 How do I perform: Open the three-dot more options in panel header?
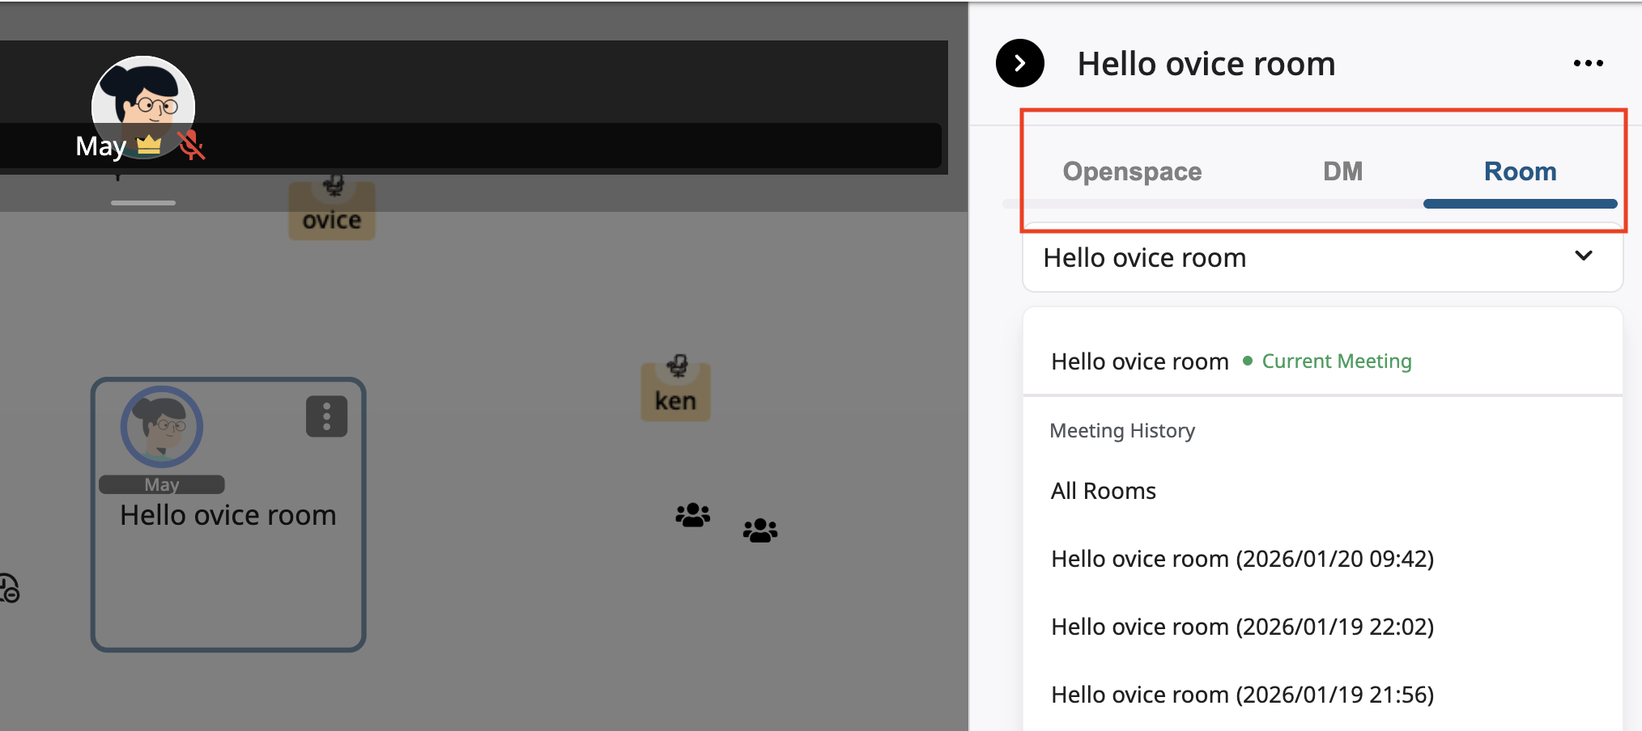coord(1588,63)
